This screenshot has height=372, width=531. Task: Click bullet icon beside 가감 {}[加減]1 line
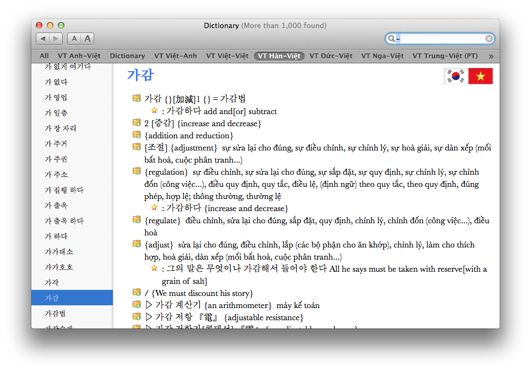point(137,98)
